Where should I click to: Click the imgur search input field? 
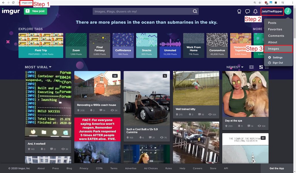tap(143, 11)
